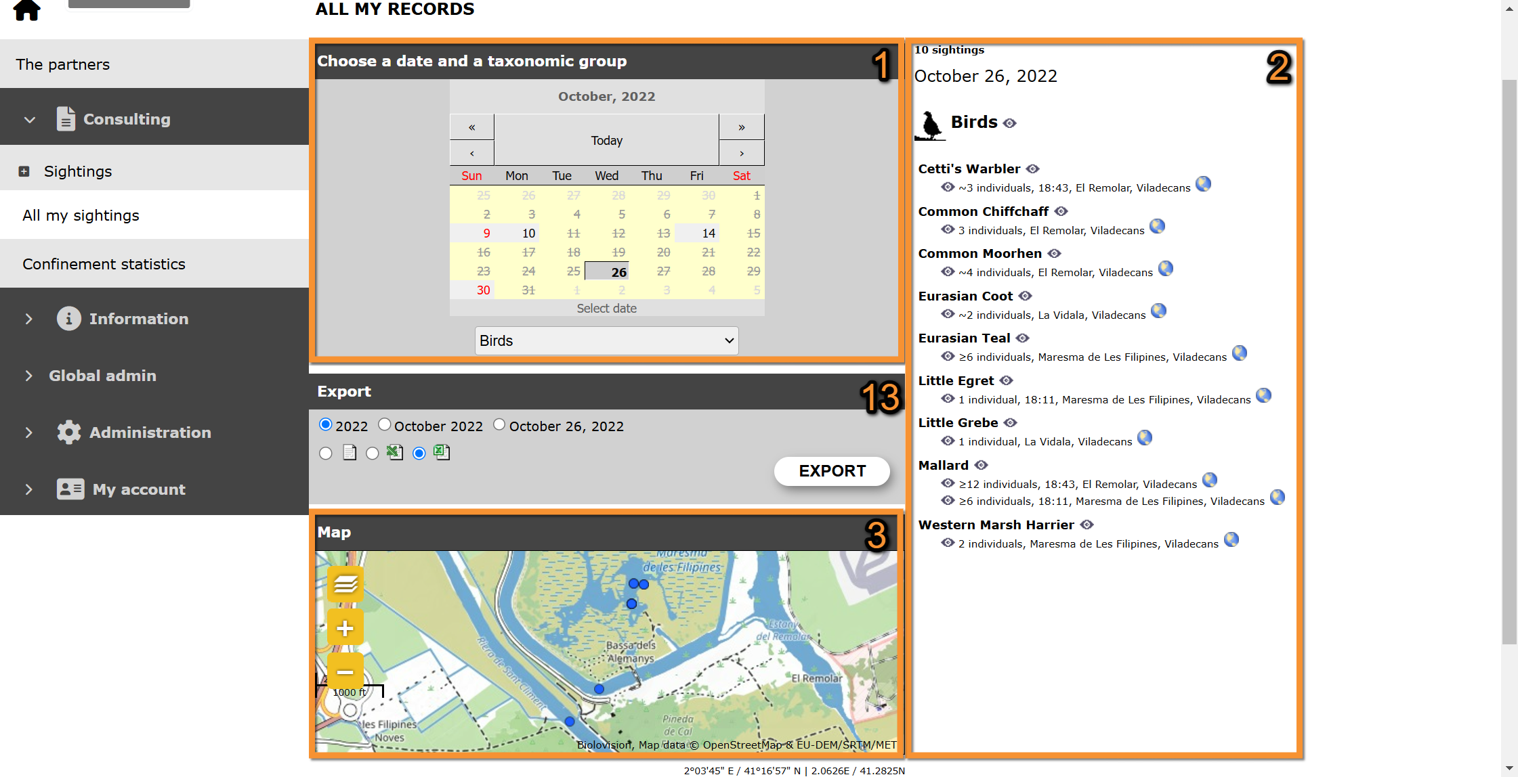Open map layers selector icon
Screen dimensions: 1518x777
(x=345, y=583)
